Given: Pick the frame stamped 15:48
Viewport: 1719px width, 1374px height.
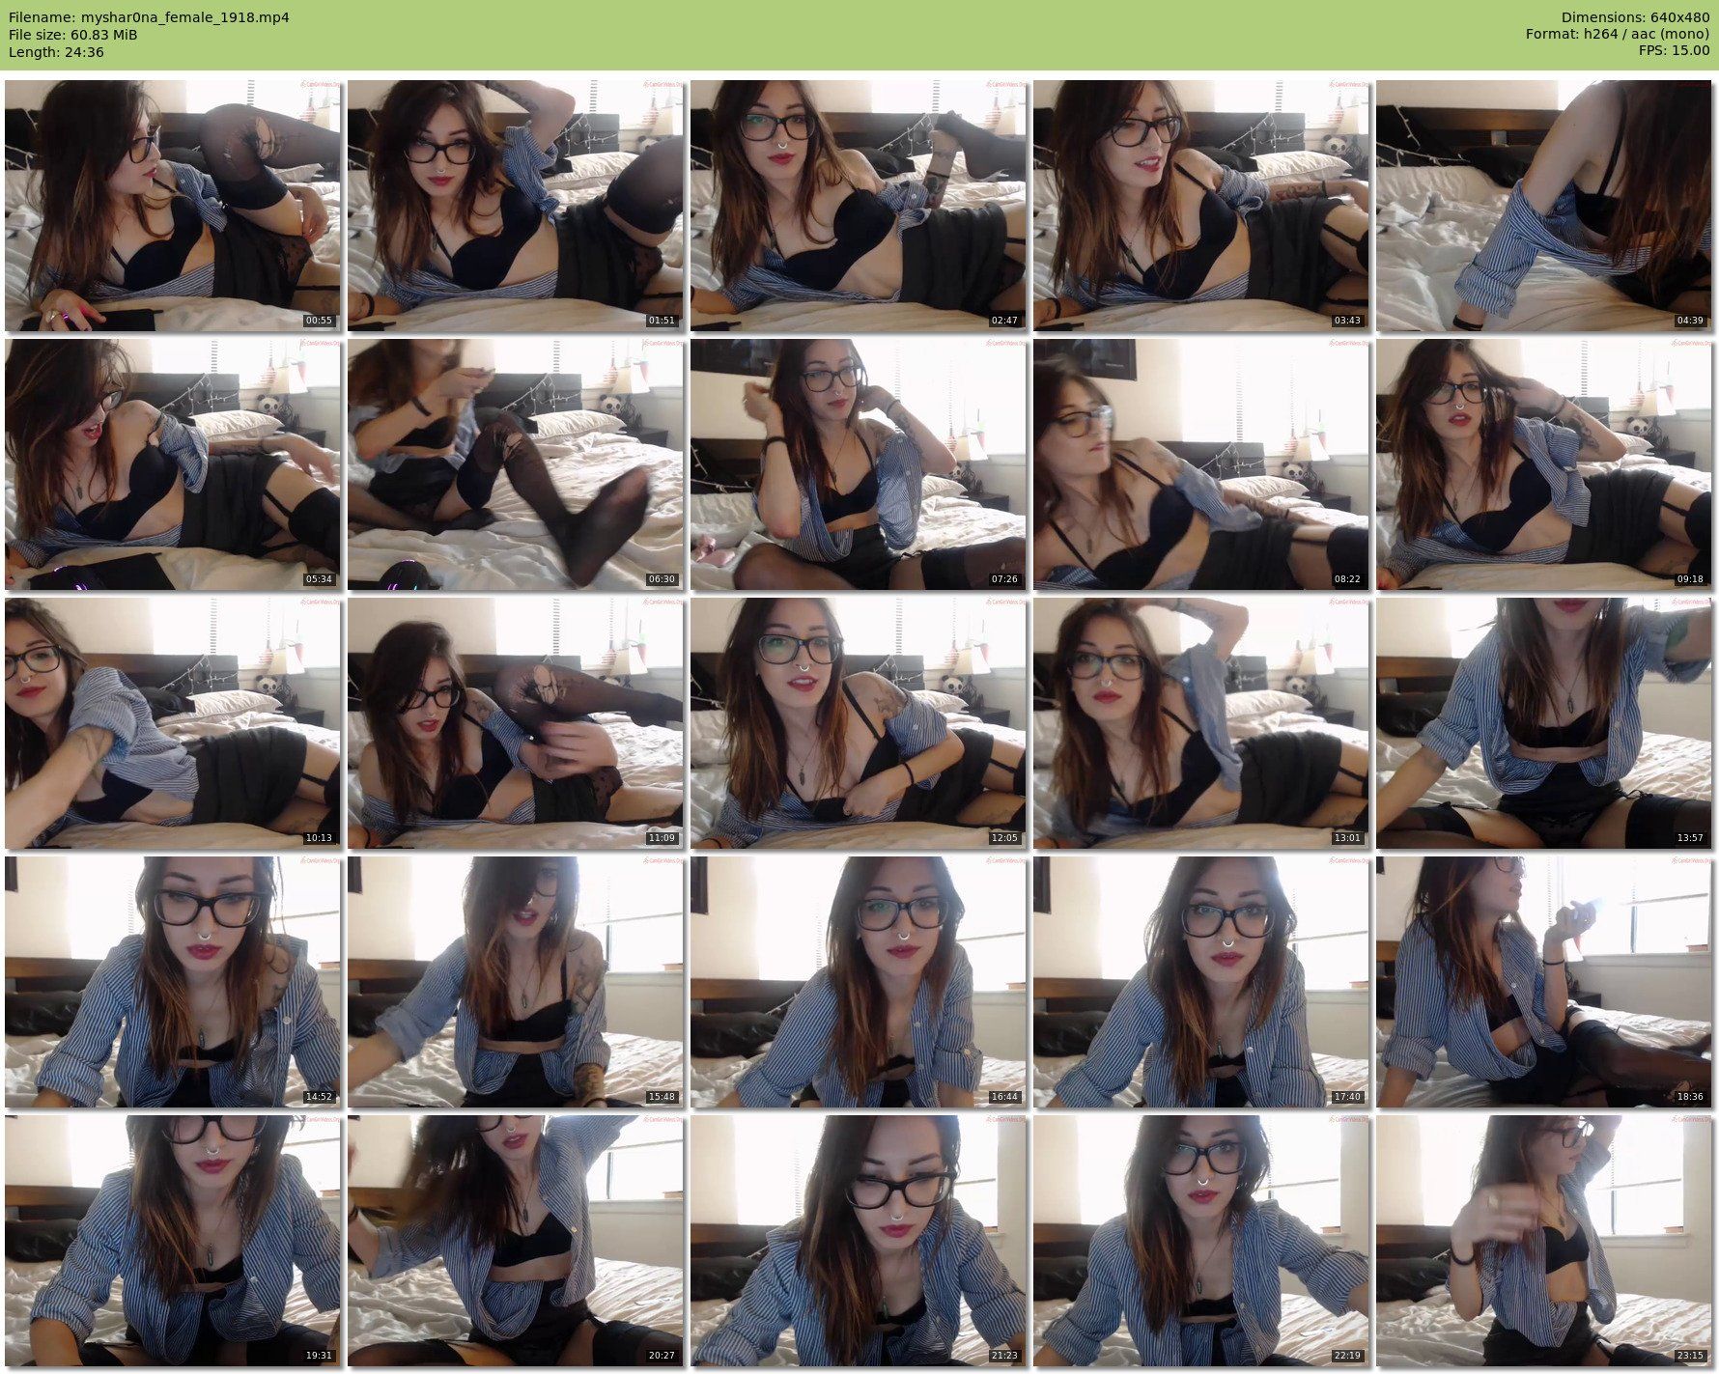Looking at the screenshot, I should pyautogui.click(x=515, y=982).
